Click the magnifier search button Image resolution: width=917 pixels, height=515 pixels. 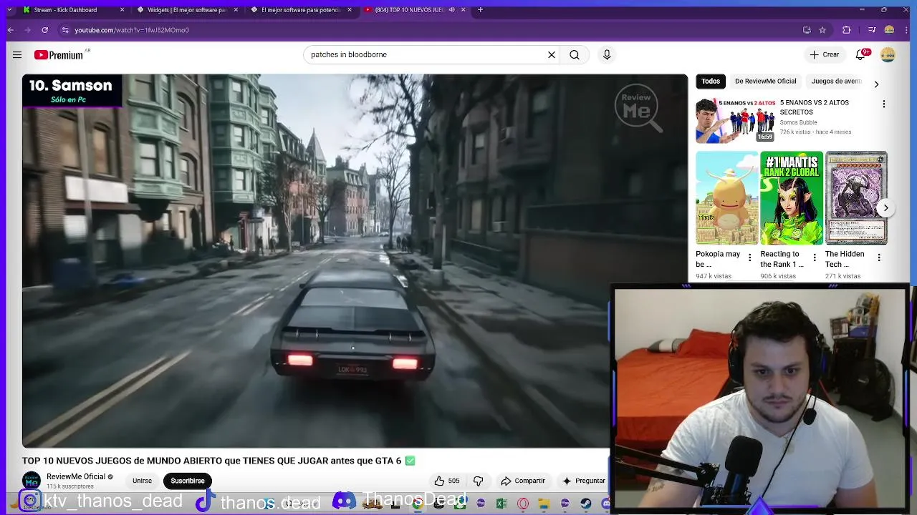575,55
